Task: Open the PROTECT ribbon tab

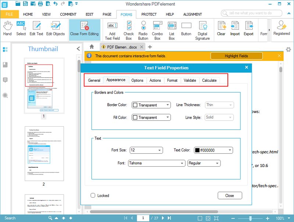Action: pyautogui.click(x=149, y=14)
